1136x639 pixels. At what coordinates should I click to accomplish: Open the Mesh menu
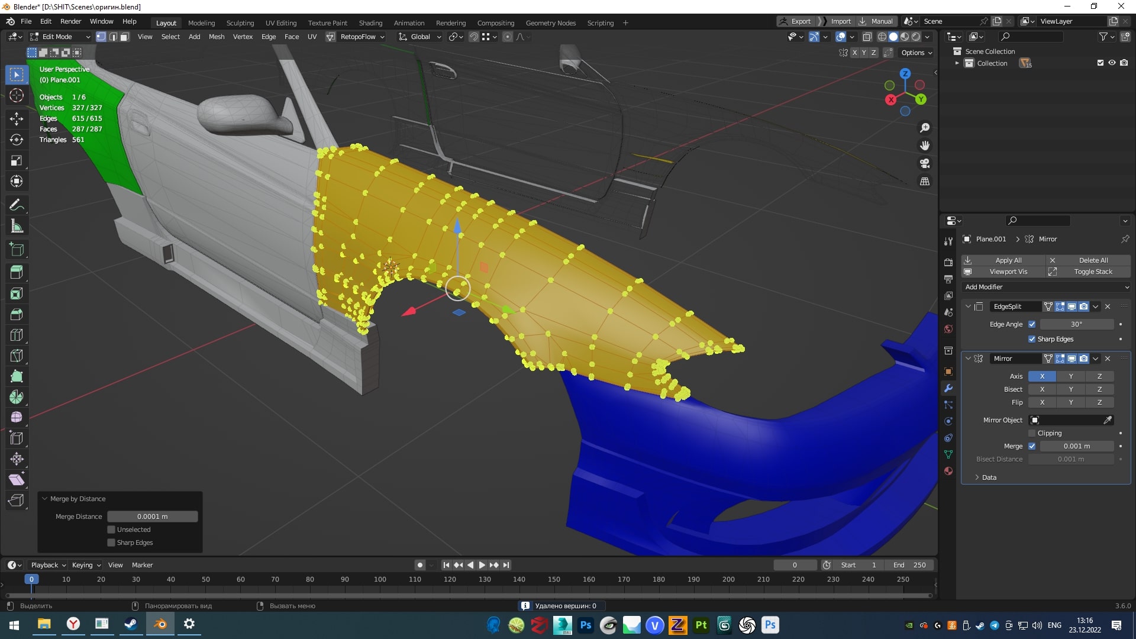(217, 37)
